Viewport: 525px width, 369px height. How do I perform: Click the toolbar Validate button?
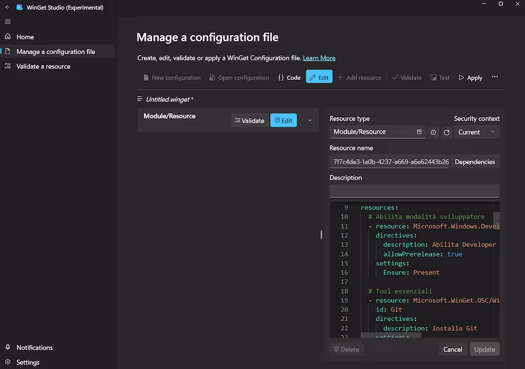[x=406, y=78]
